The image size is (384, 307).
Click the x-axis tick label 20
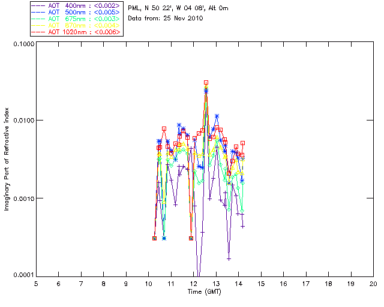(x=373, y=284)
